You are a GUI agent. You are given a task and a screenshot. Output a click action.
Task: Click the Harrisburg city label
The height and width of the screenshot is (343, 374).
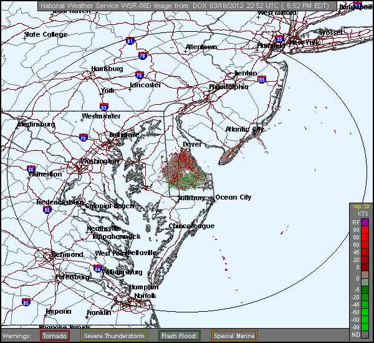pyautogui.click(x=107, y=69)
